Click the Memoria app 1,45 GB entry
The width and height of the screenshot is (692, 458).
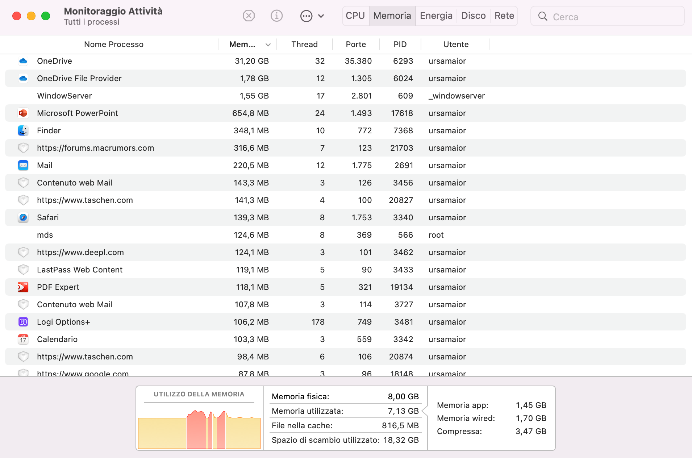coord(491,405)
